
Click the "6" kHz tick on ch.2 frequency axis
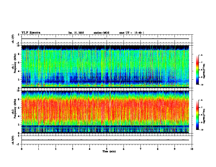pos(19,108)
